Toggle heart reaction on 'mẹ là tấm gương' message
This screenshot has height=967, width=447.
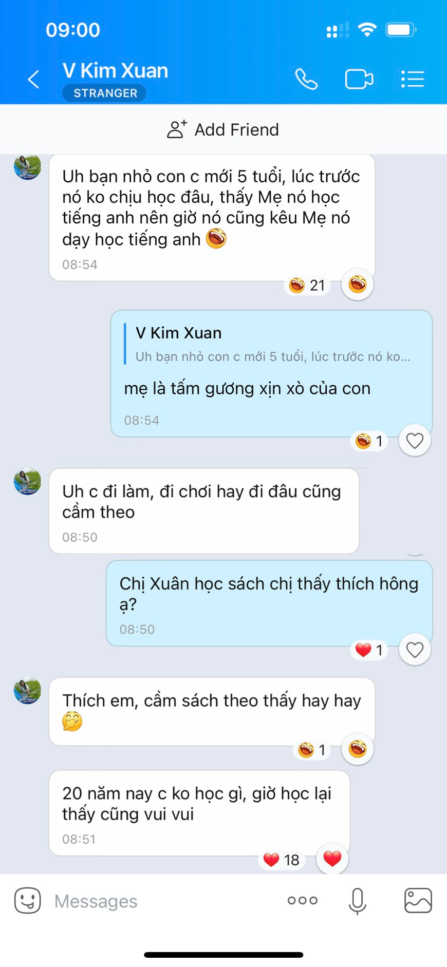(415, 441)
